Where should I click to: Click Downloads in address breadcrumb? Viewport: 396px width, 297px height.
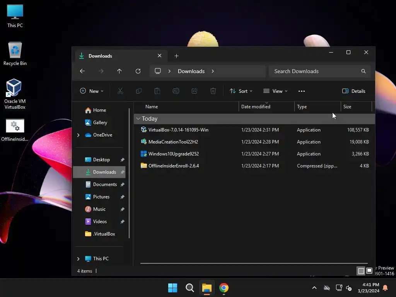[x=191, y=71]
